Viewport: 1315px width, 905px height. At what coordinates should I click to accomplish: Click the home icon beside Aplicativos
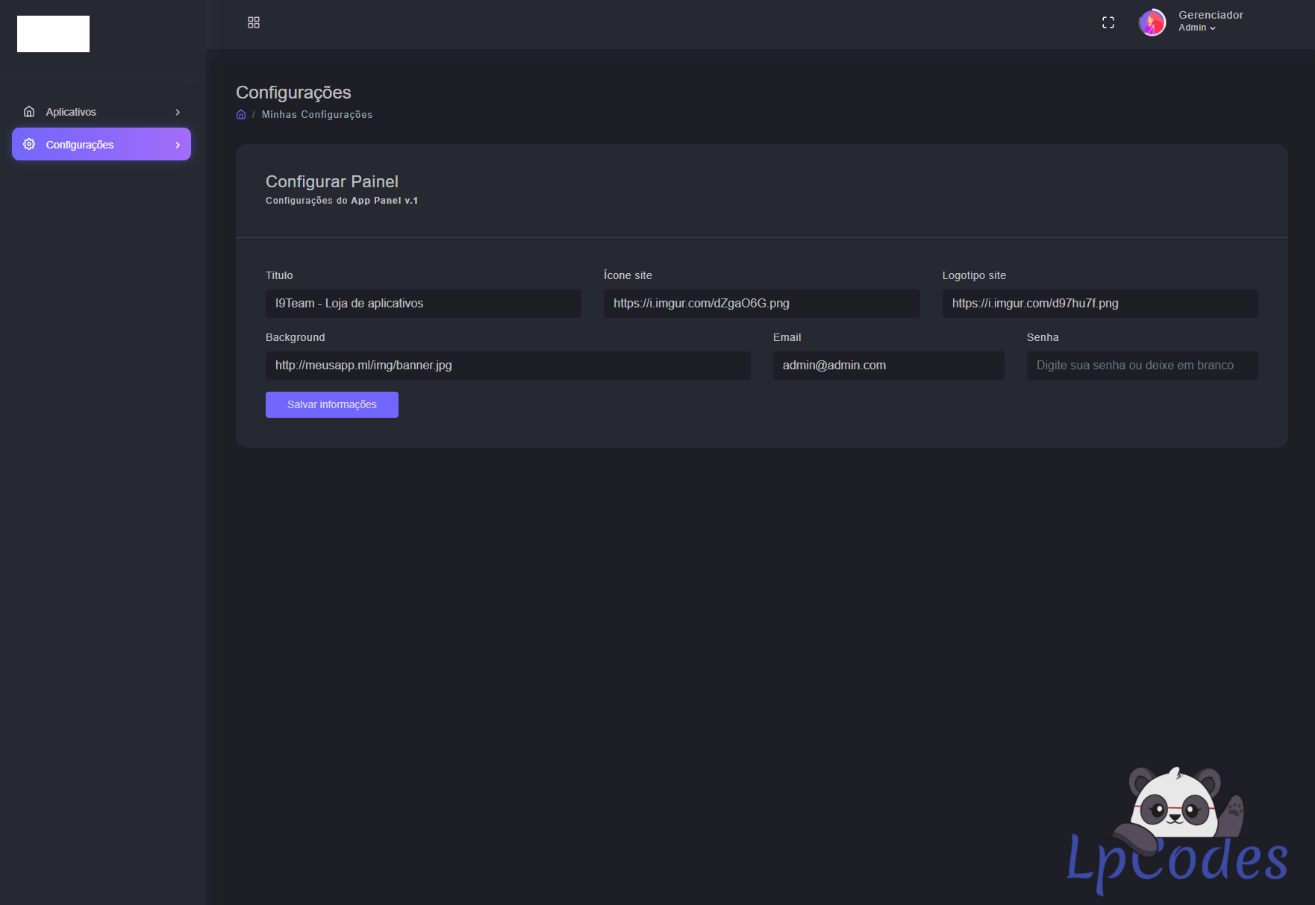(29, 112)
